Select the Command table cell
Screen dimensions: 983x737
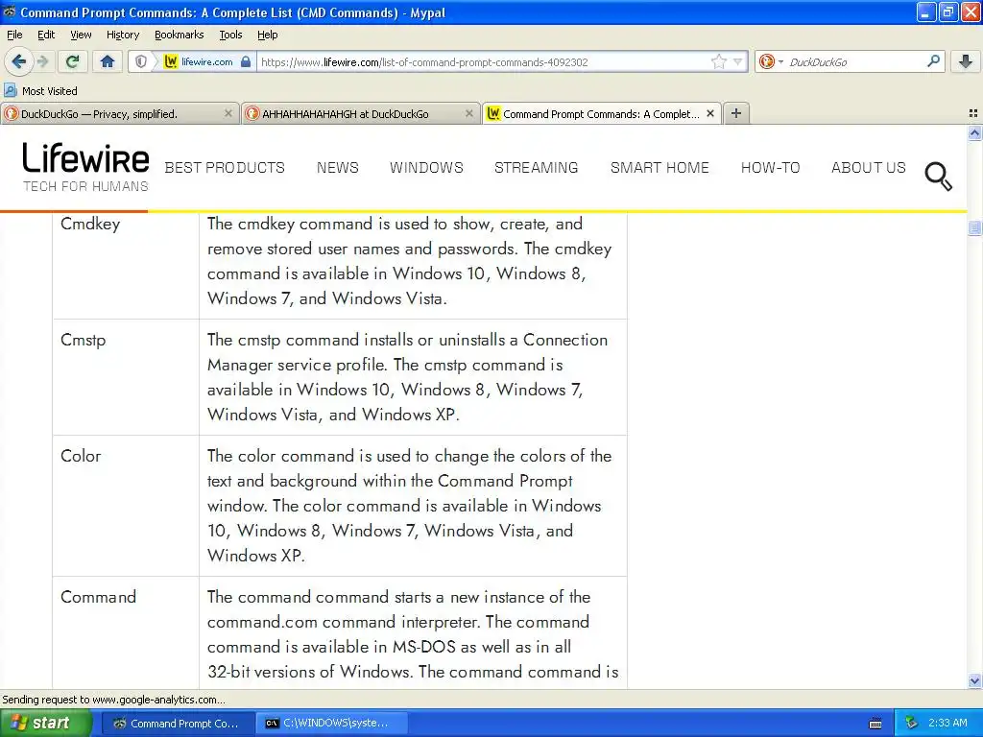(x=126, y=632)
